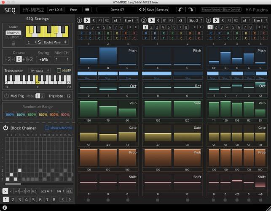Image resolution: width=271 pixels, height=211 pixels.
Task: Select the Custom scaler mode
Action: pyautogui.click(x=13, y=37)
